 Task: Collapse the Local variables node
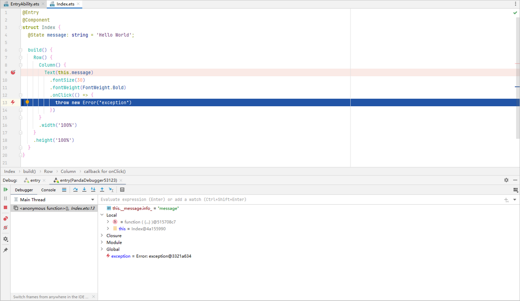point(102,215)
